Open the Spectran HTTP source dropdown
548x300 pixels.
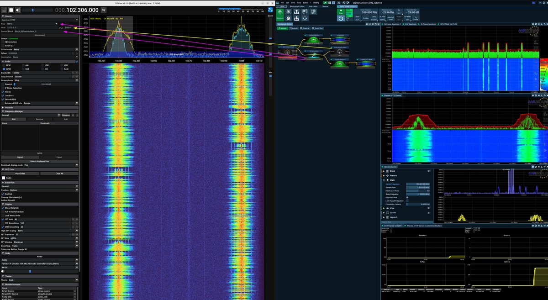(40, 20)
